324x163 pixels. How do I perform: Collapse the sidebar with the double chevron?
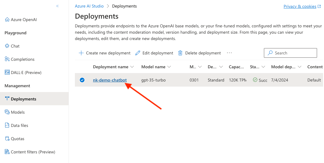click(x=57, y=6)
